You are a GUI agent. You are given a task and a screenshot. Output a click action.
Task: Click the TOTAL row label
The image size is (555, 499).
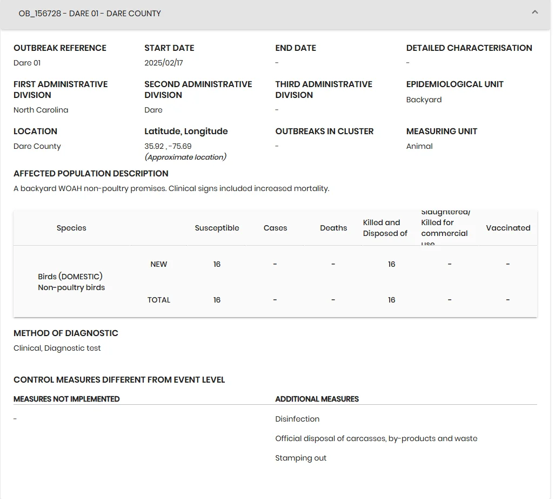click(158, 300)
